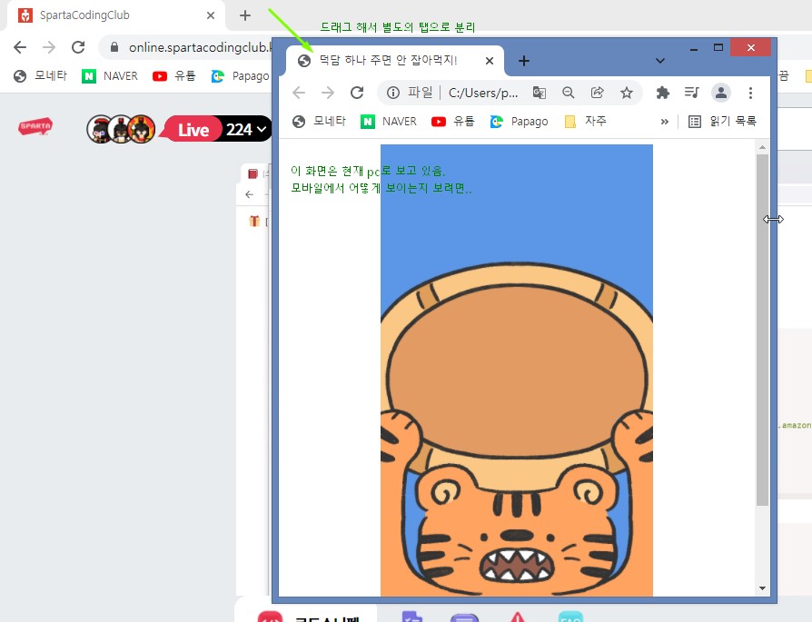This screenshot has width=812, height=622.
Task: Click scrollbar down arrow in front window
Action: coord(762,588)
